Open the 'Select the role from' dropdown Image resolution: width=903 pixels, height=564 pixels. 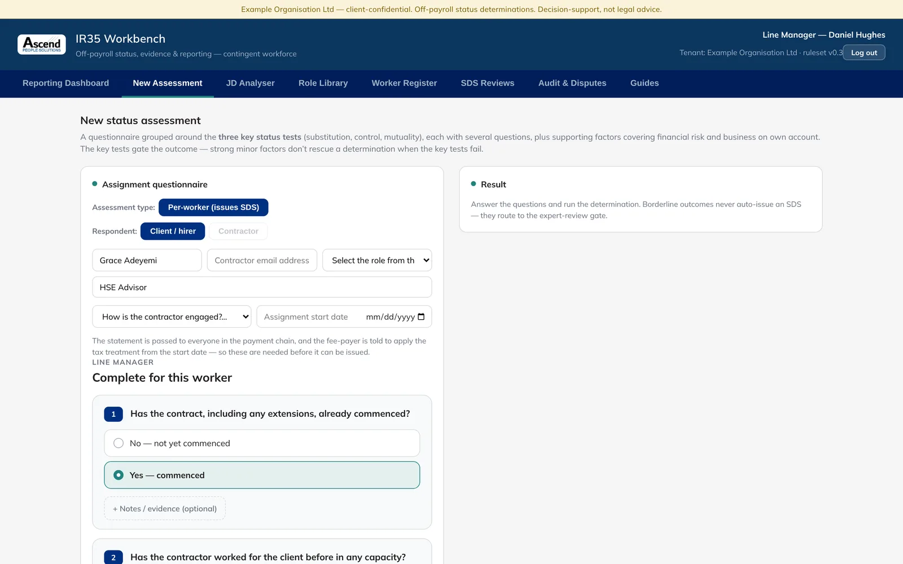(377, 261)
